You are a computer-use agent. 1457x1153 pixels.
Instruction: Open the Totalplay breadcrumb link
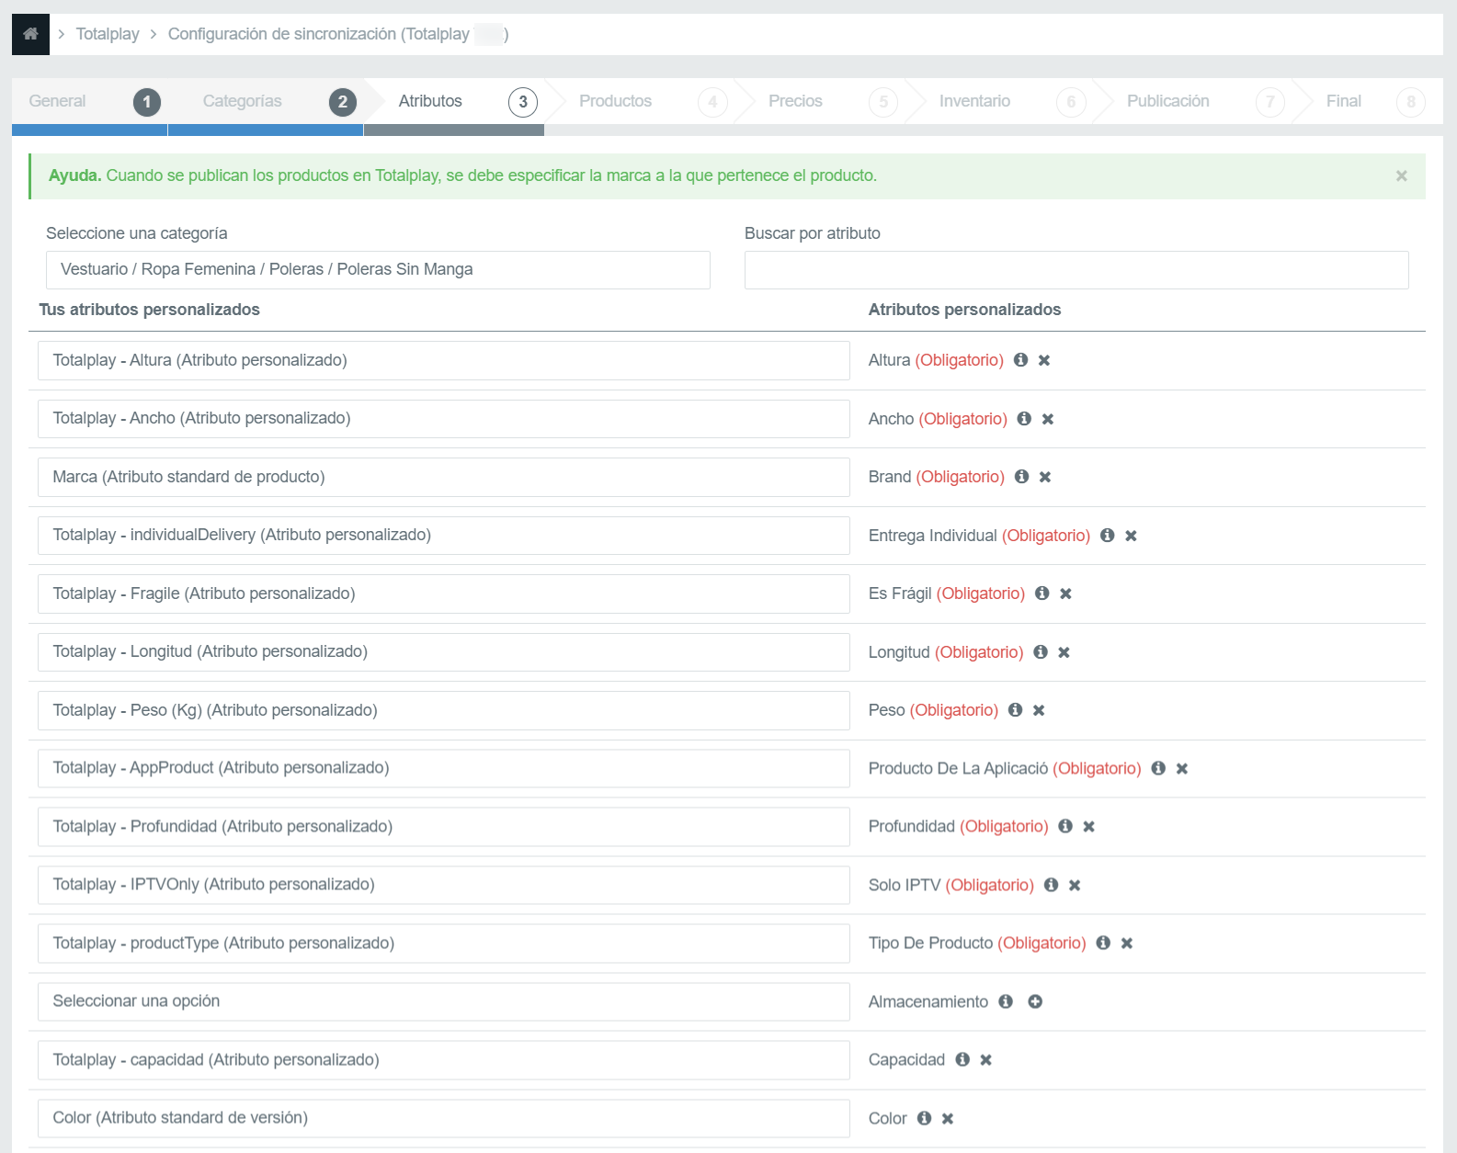click(108, 34)
